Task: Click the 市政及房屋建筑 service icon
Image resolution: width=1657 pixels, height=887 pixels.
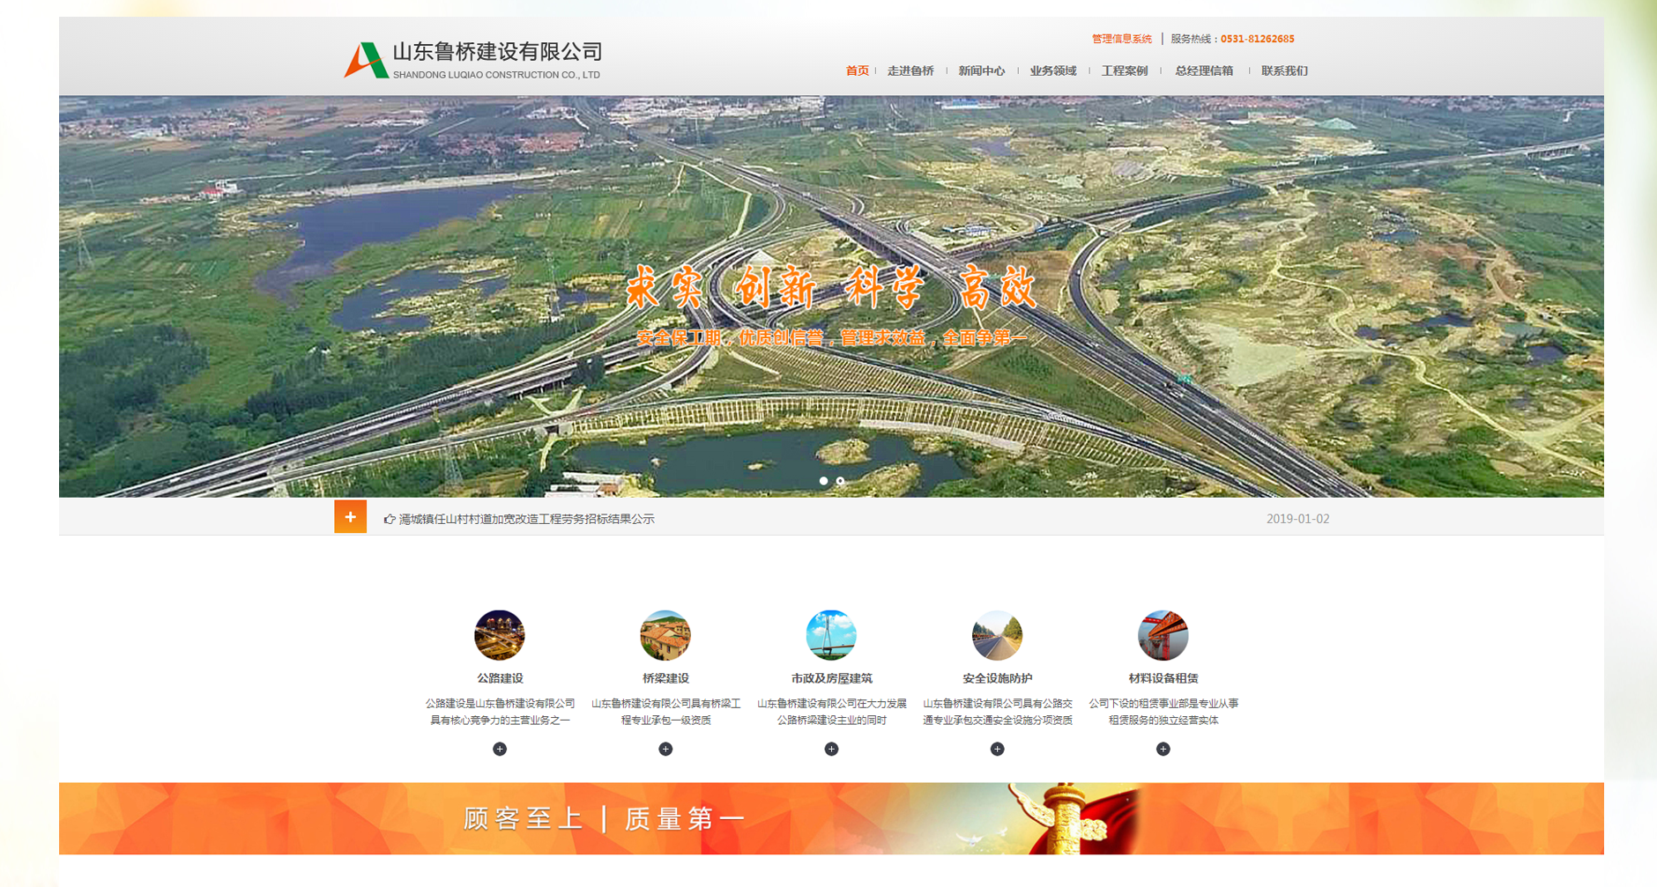Action: tap(831, 636)
